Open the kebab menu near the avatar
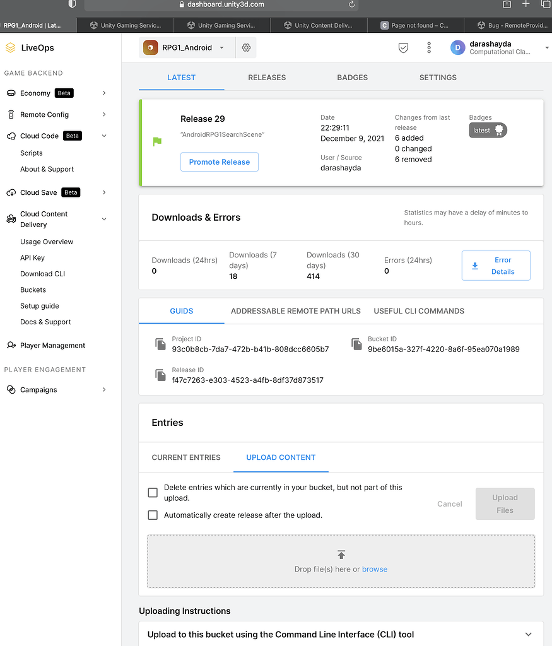This screenshot has width=552, height=646. coord(428,47)
